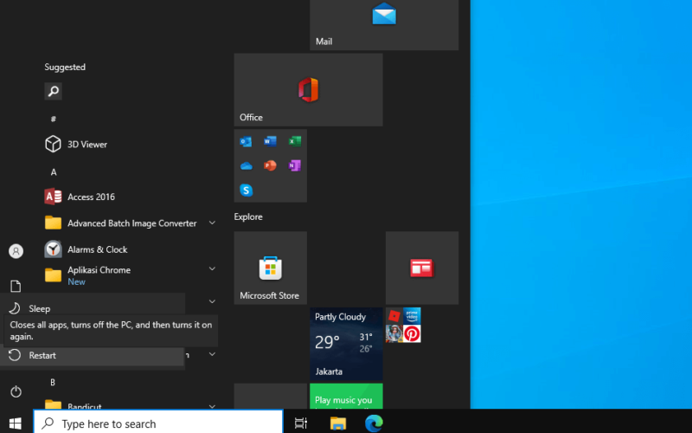This screenshot has width=692, height=433.
Task: Launch Microsoft Edge from taskbar
Action: pos(374,423)
